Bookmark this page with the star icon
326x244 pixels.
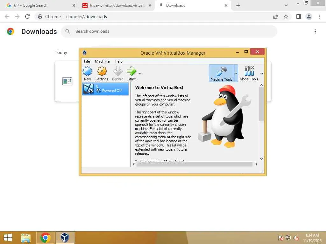[x=286, y=17]
